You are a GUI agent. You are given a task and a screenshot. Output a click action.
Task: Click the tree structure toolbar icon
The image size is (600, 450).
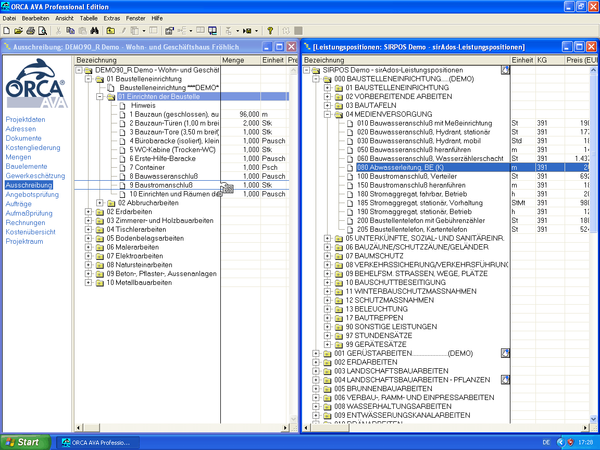click(182, 31)
